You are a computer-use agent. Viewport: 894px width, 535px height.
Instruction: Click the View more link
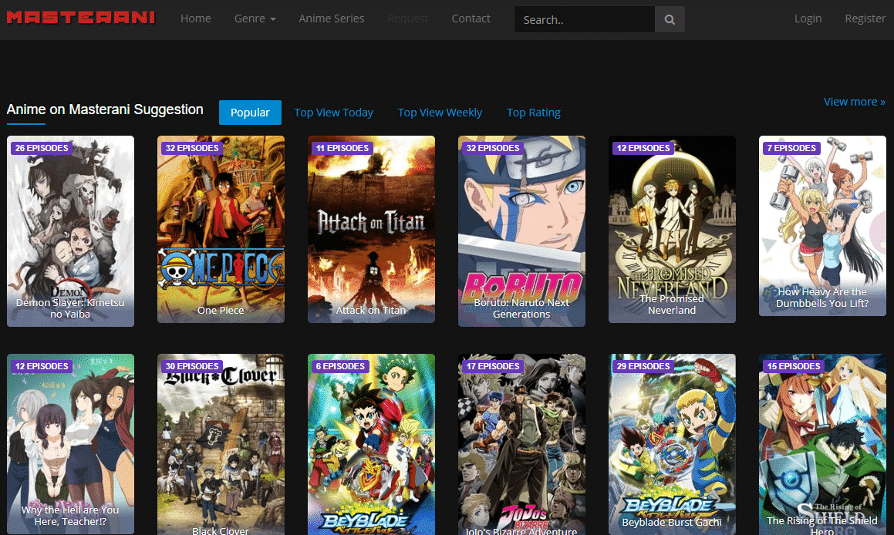(x=854, y=102)
